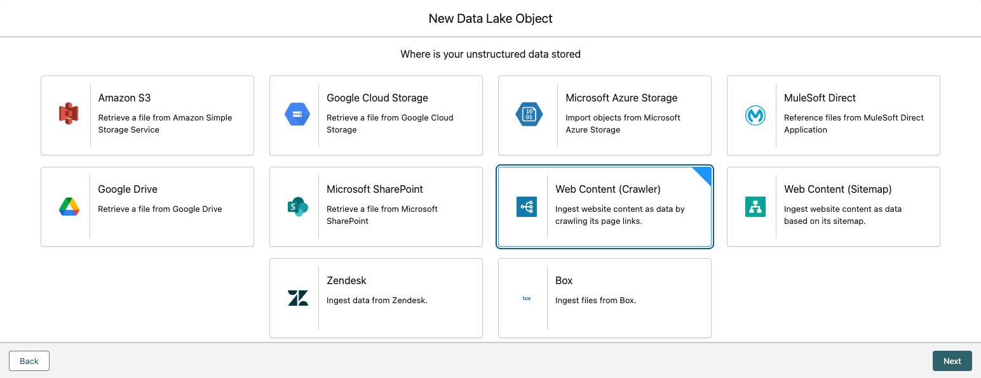Select Microsoft Azure Storage option title

tap(621, 98)
